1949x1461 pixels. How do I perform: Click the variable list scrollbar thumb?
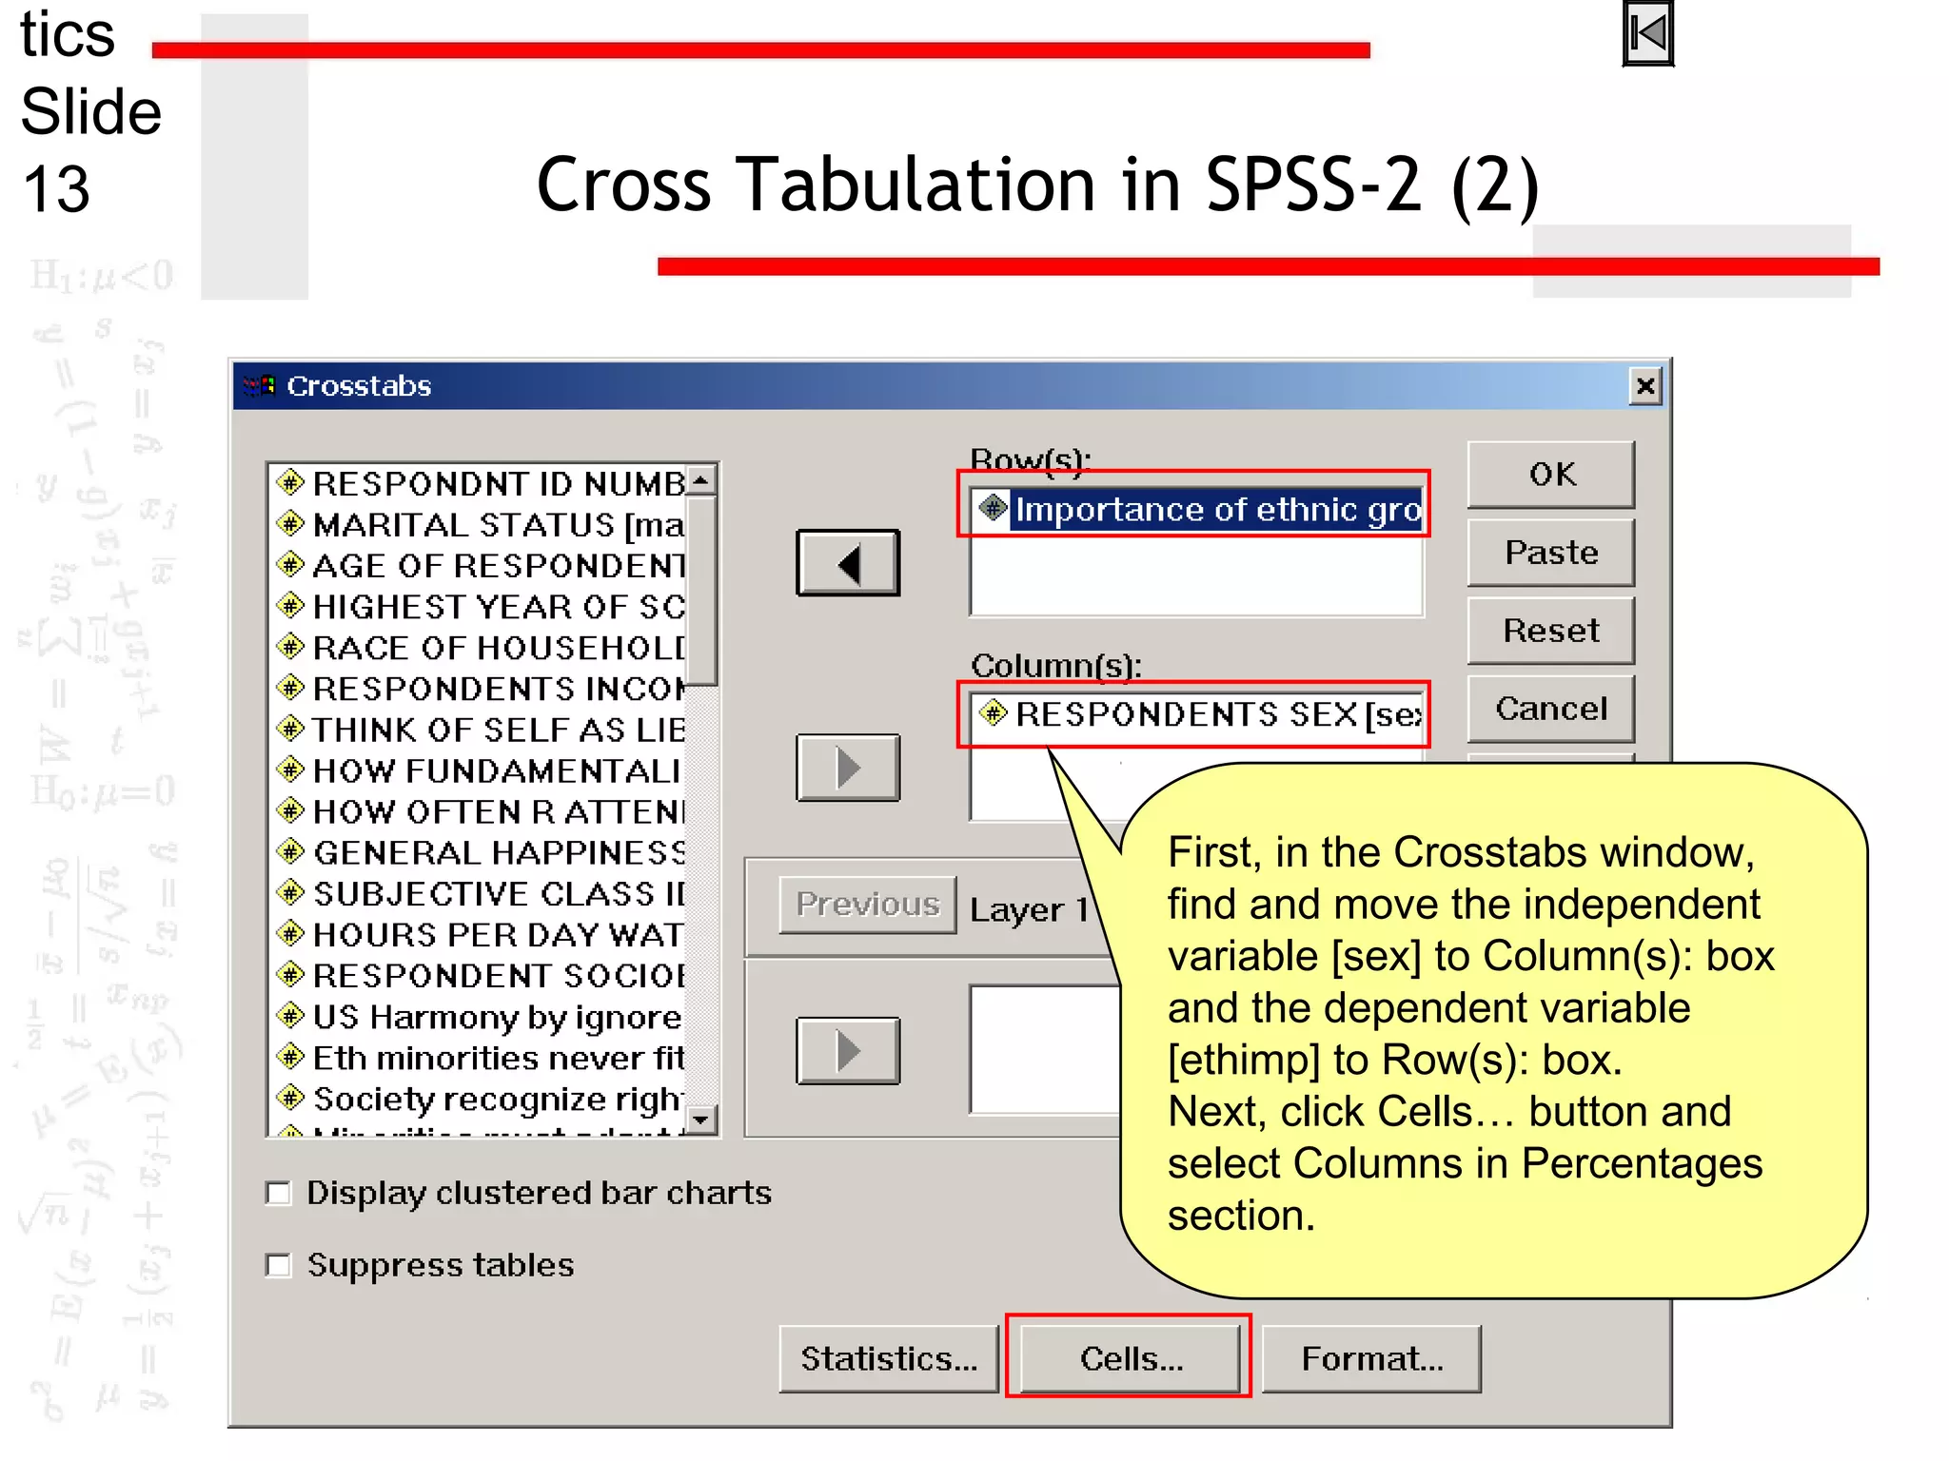pyautogui.click(x=701, y=590)
